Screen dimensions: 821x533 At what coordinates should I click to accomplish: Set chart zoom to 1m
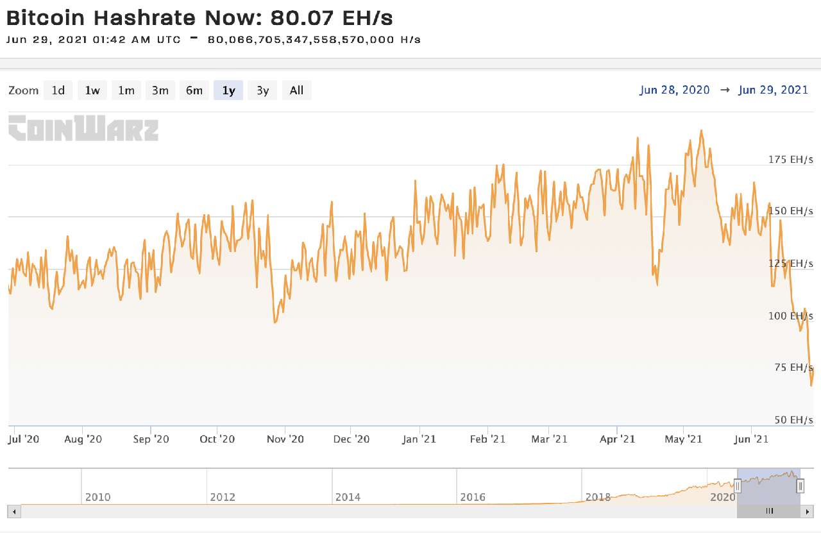pyautogui.click(x=126, y=90)
